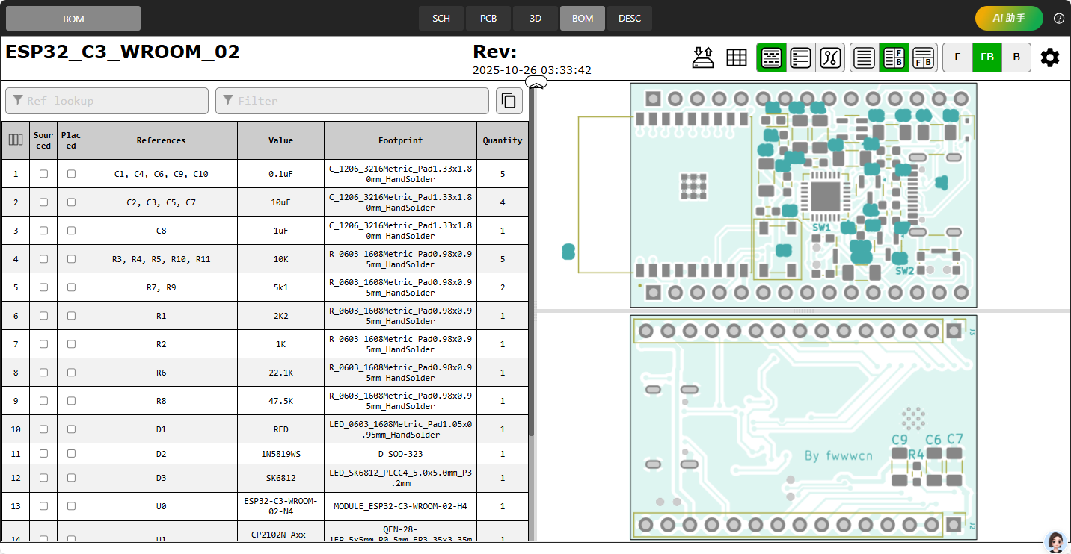Check Sourced box for row 1
Image resolution: width=1071 pixels, height=554 pixels.
pyautogui.click(x=43, y=174)
